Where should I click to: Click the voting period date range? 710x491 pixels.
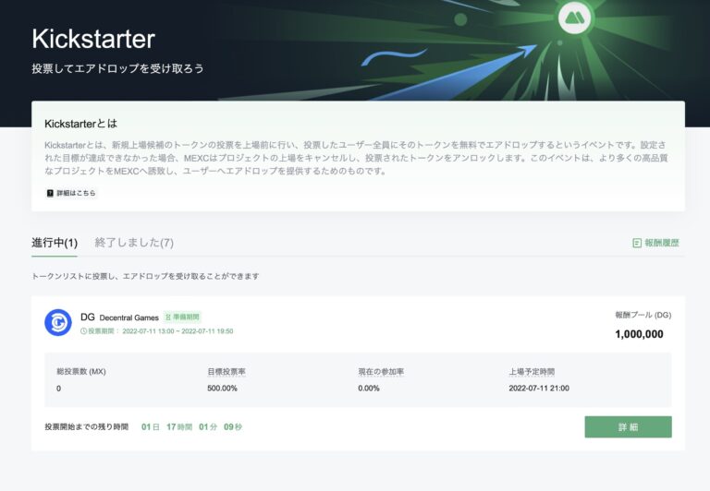pyautogui.click(x=177, y=331)
